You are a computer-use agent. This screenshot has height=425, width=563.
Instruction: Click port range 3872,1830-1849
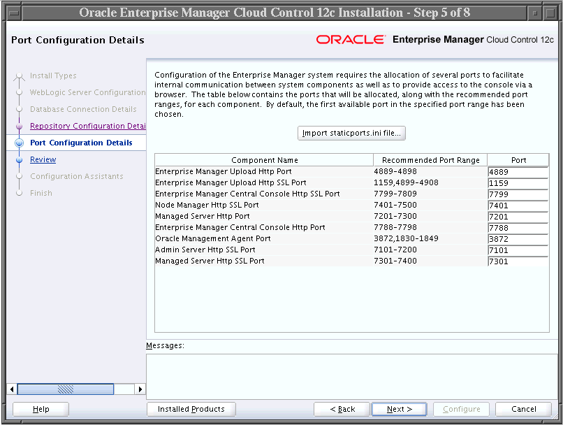point(406,238)
